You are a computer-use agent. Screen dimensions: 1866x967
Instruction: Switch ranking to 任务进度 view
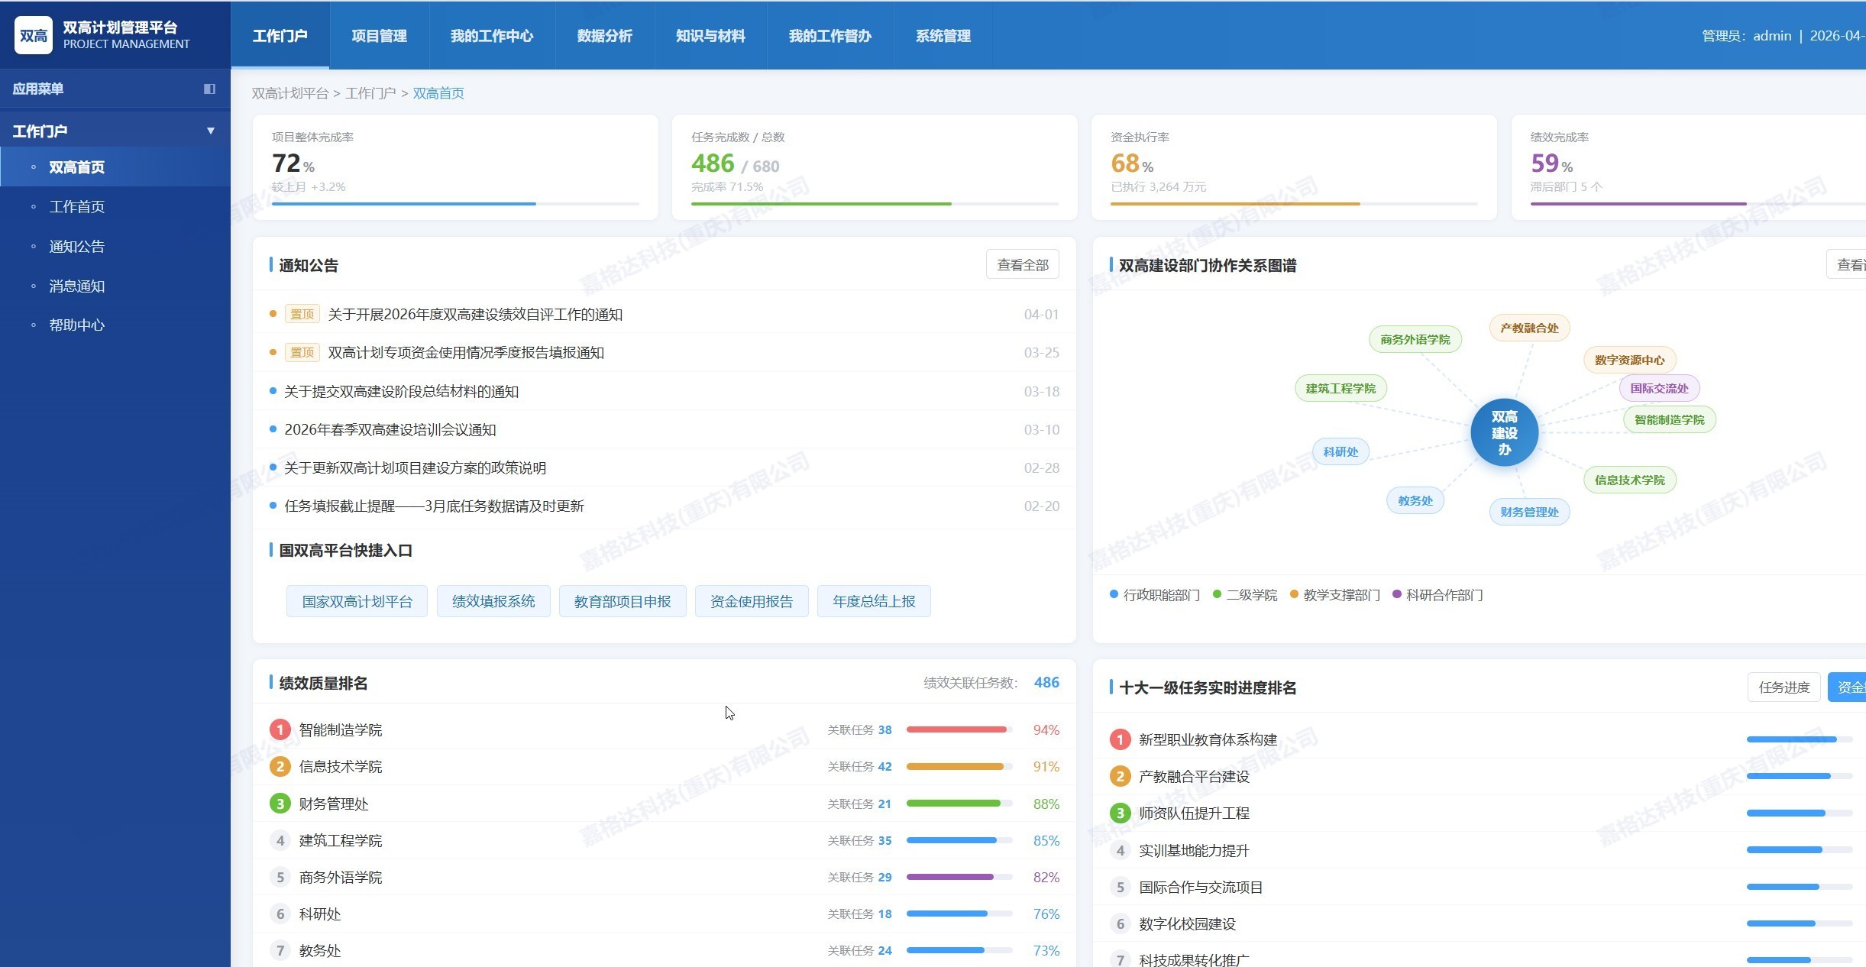point(1784,687)
